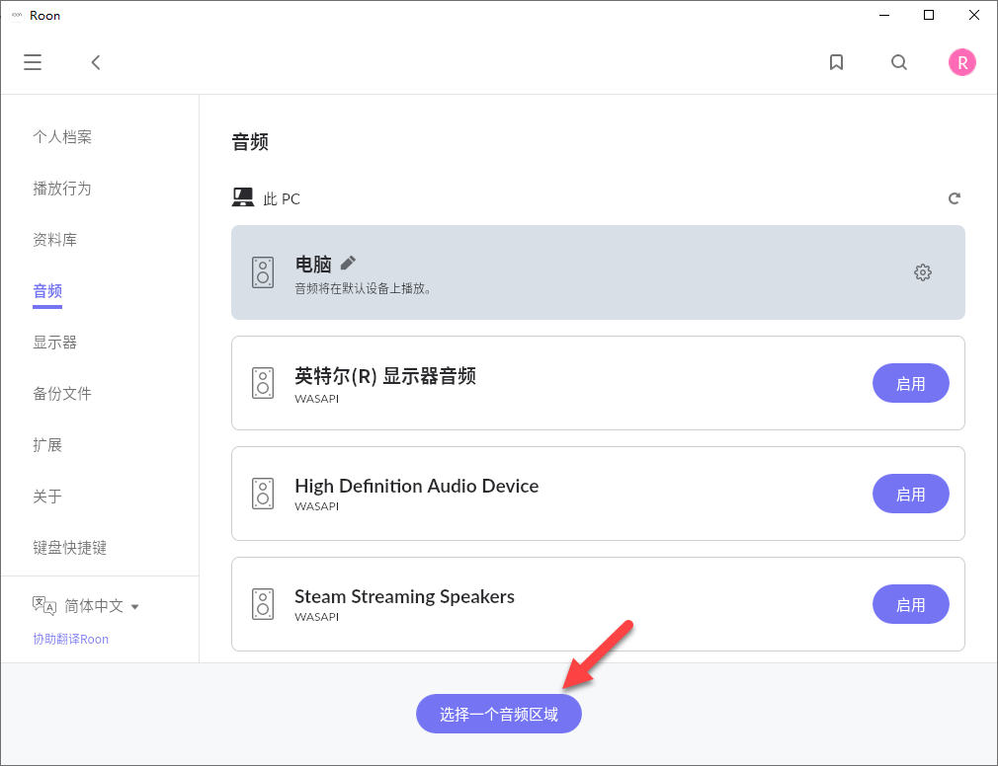998x766 pixels.
Task: Click the speaker icon beside 电脑
Action: tap(263, 272)
